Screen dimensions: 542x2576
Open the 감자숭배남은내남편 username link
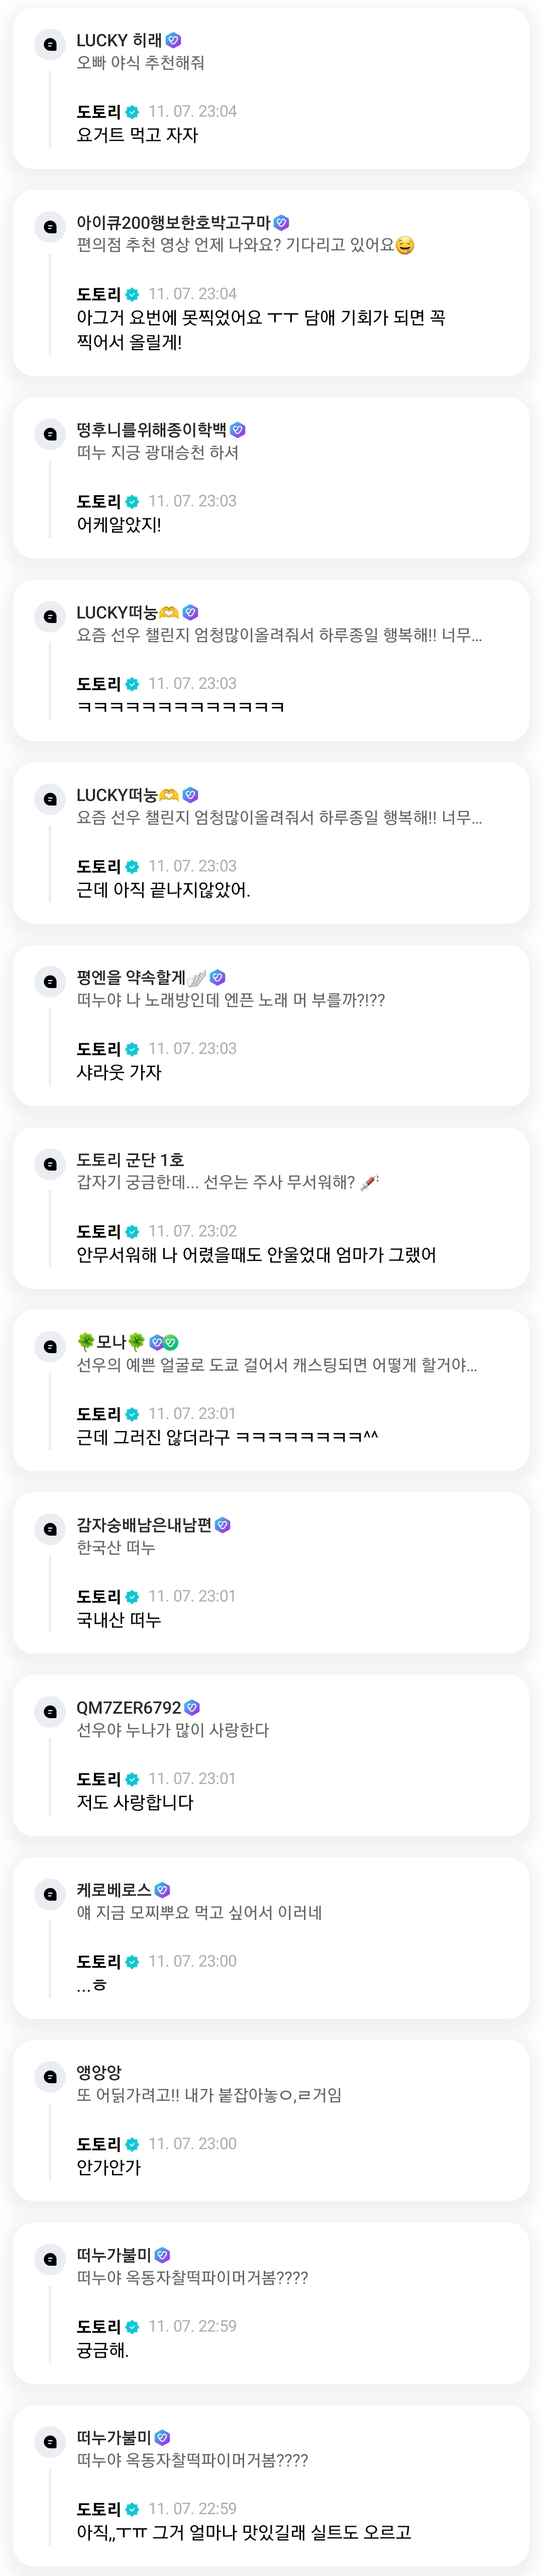144,1525
